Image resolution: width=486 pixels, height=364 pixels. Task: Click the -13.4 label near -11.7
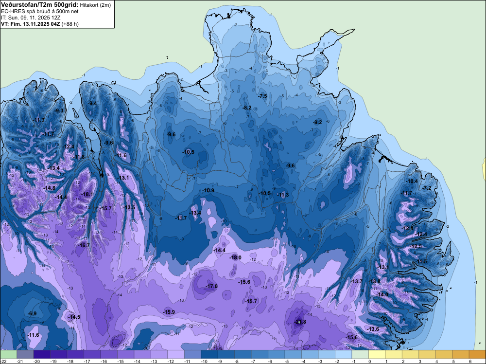coord(195,213)
